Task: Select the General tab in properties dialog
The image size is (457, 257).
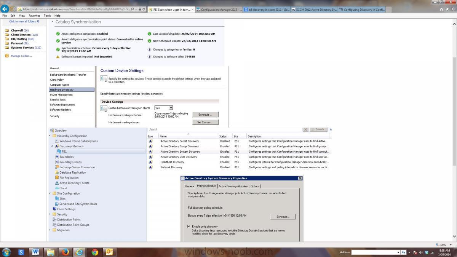Action: click(190, 186)
